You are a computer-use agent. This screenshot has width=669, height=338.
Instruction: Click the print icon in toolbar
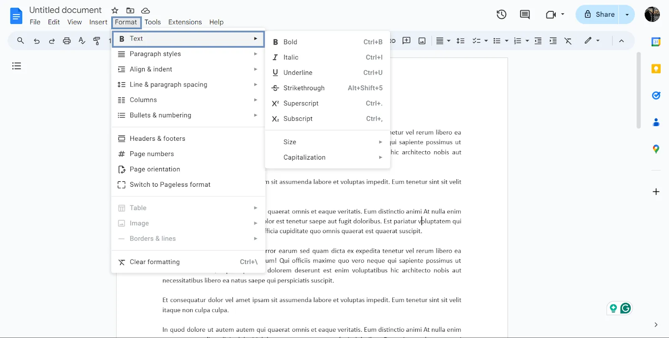pyautogui.click(x=67, y=41)
